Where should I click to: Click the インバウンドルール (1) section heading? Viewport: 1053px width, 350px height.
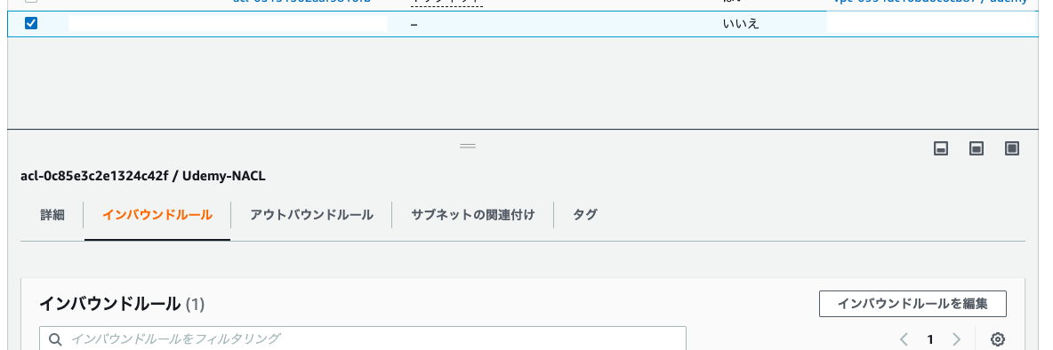122,304
